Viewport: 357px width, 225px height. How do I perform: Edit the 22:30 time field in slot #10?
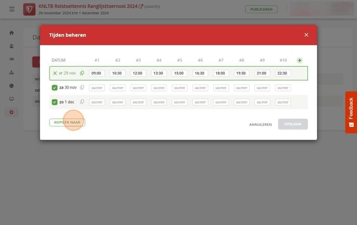tap(283, 73)
